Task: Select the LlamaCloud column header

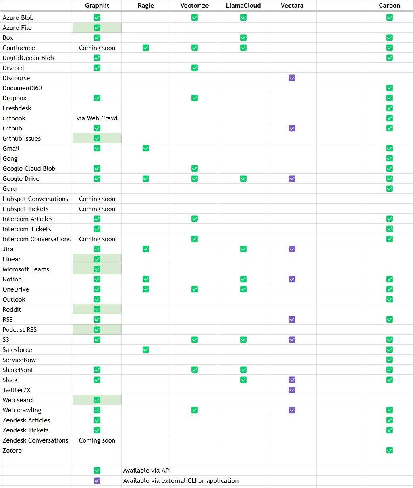Action: tap(243, 6)
